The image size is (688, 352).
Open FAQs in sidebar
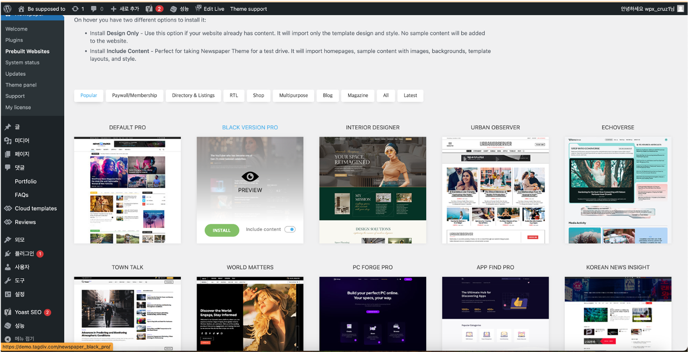(x=22, y=195)
